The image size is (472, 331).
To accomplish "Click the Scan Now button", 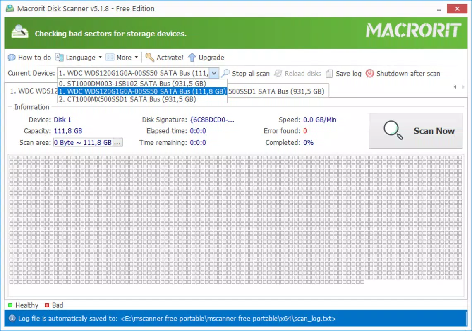I will pos(415,131).
